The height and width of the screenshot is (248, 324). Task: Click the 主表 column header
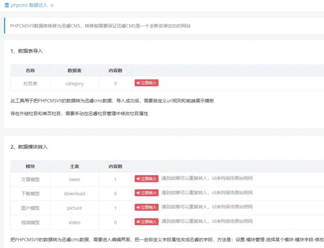[x=74, y=166]
